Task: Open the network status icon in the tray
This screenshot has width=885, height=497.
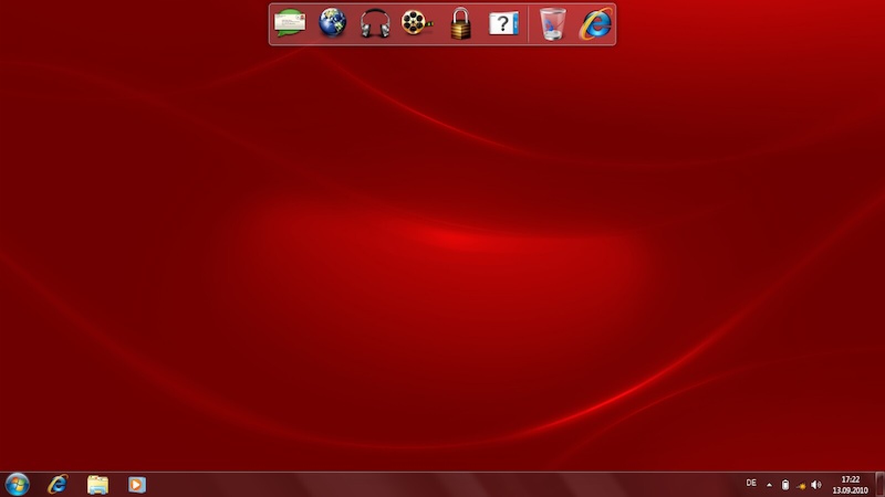Action: [801, 485]
